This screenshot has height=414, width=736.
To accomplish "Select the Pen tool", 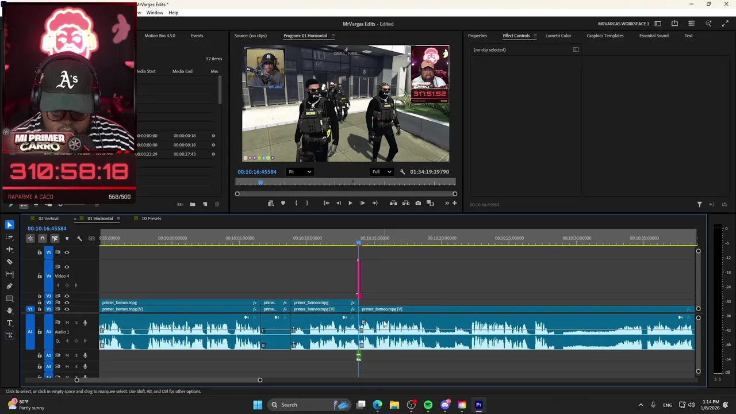I will [x=9, y=286].
